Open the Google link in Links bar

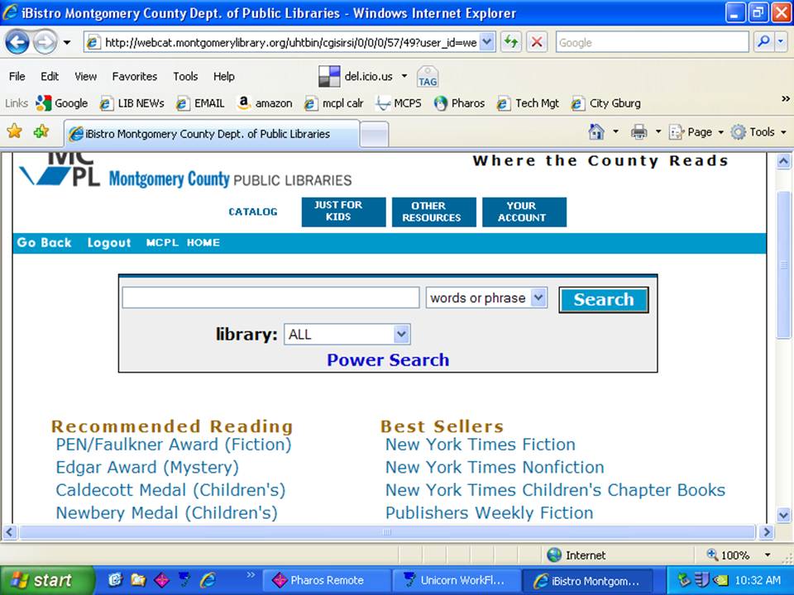coord(62,103)
